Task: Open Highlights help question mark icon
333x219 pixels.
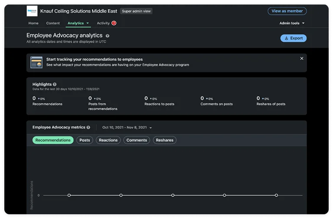Action: pyautogui.click(x=55, y=84)
